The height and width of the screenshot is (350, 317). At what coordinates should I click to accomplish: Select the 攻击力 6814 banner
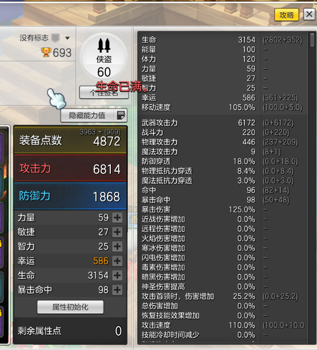click(x=71, y=168)
